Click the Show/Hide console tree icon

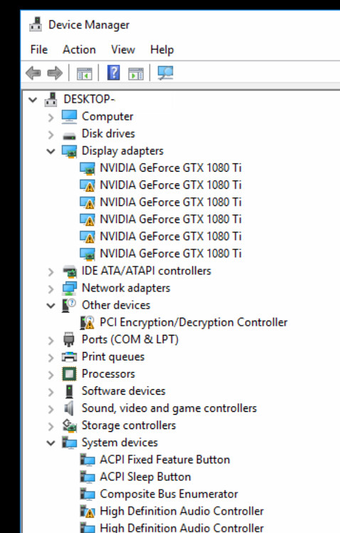85,73
